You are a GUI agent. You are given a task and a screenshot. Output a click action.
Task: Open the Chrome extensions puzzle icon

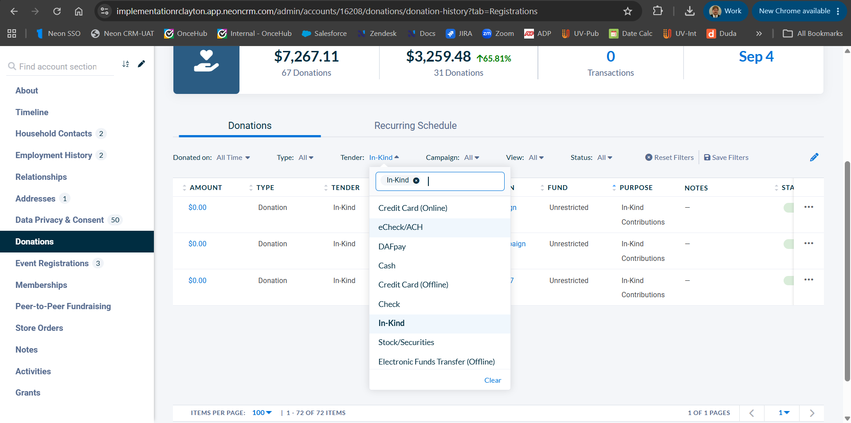point(658,11)
